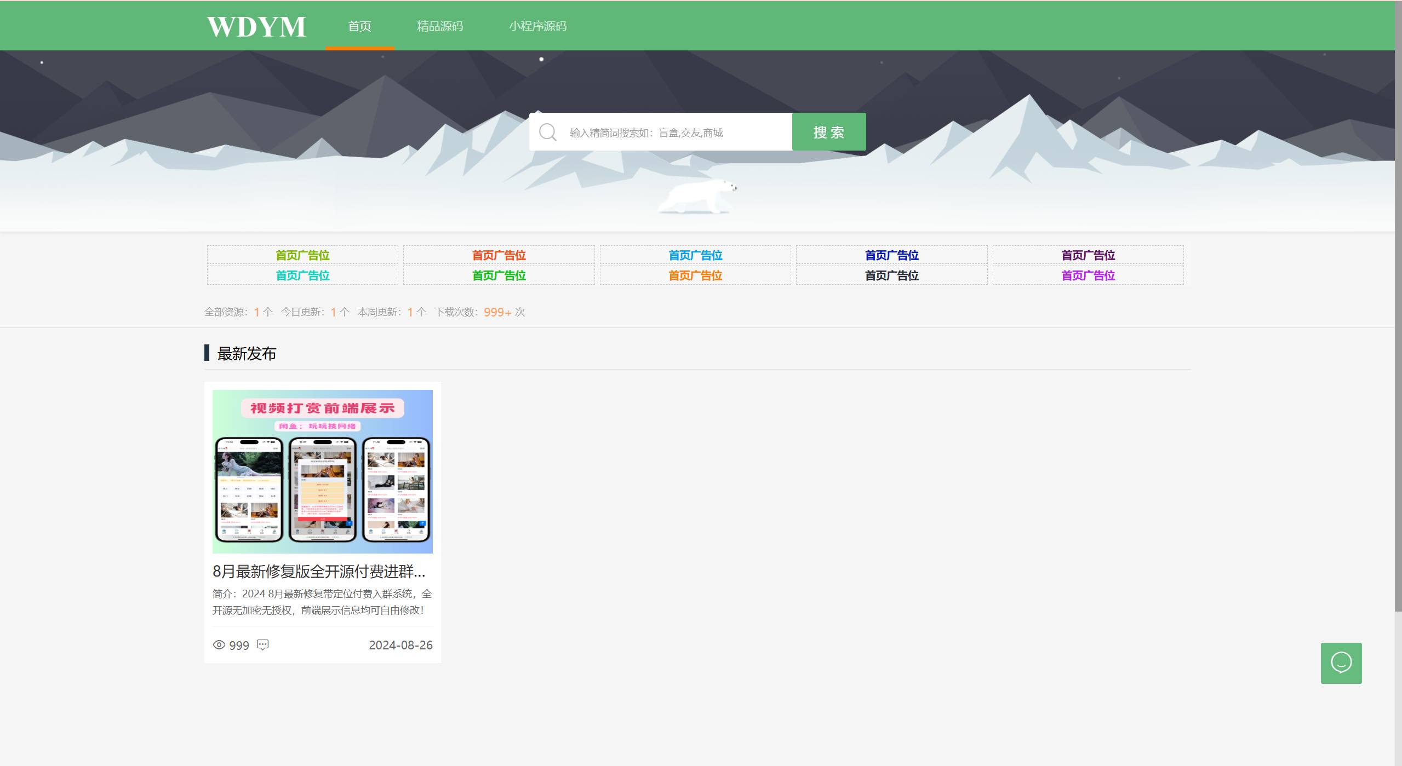The height and width of the screenshot is (766, 1402).
Task: Click the comment bubble icon on card
Action: click(263, 645)
